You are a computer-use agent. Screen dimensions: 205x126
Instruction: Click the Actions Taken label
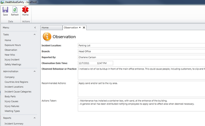pyautogui.click(x=49, y=100)
